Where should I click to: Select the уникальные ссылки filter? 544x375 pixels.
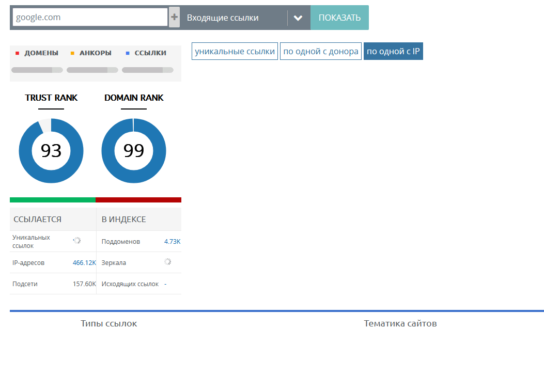point(235,52)
